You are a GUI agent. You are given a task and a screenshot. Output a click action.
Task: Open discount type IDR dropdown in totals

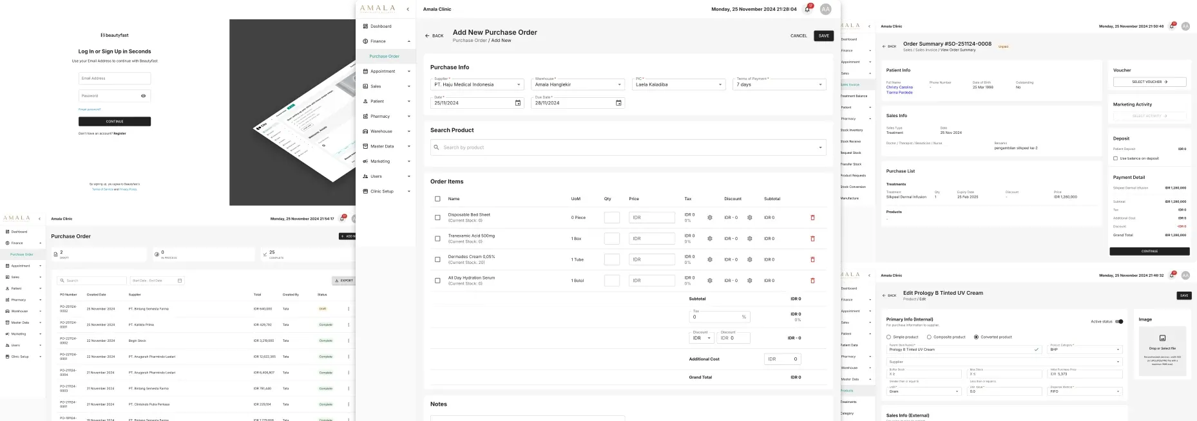click(x=702, y=338)
